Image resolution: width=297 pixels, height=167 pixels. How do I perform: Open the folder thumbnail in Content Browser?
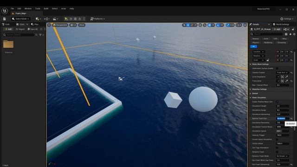tap(8, 45)
